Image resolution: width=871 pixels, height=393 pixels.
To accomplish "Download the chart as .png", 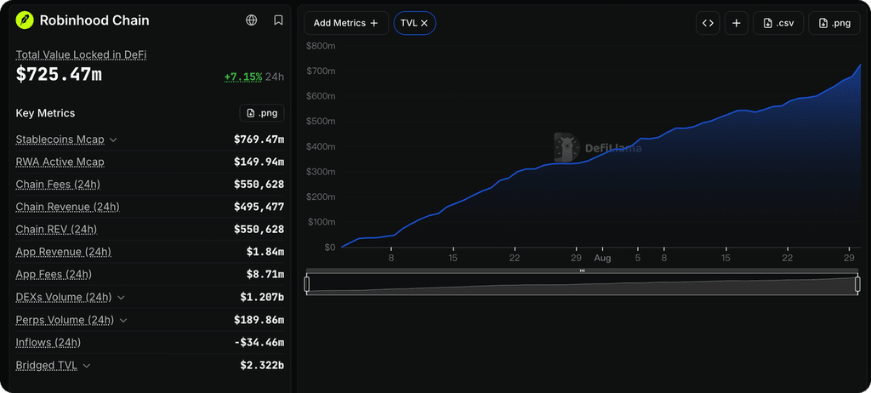I will [x=834, y=23].
